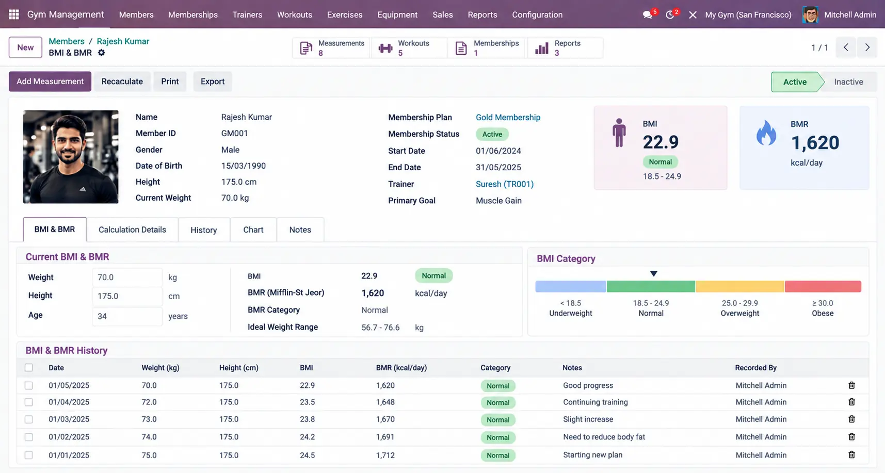Toggle select-all checkbox in history header
The height and width of the screenshot is (473, 885).
pos(29,368)
